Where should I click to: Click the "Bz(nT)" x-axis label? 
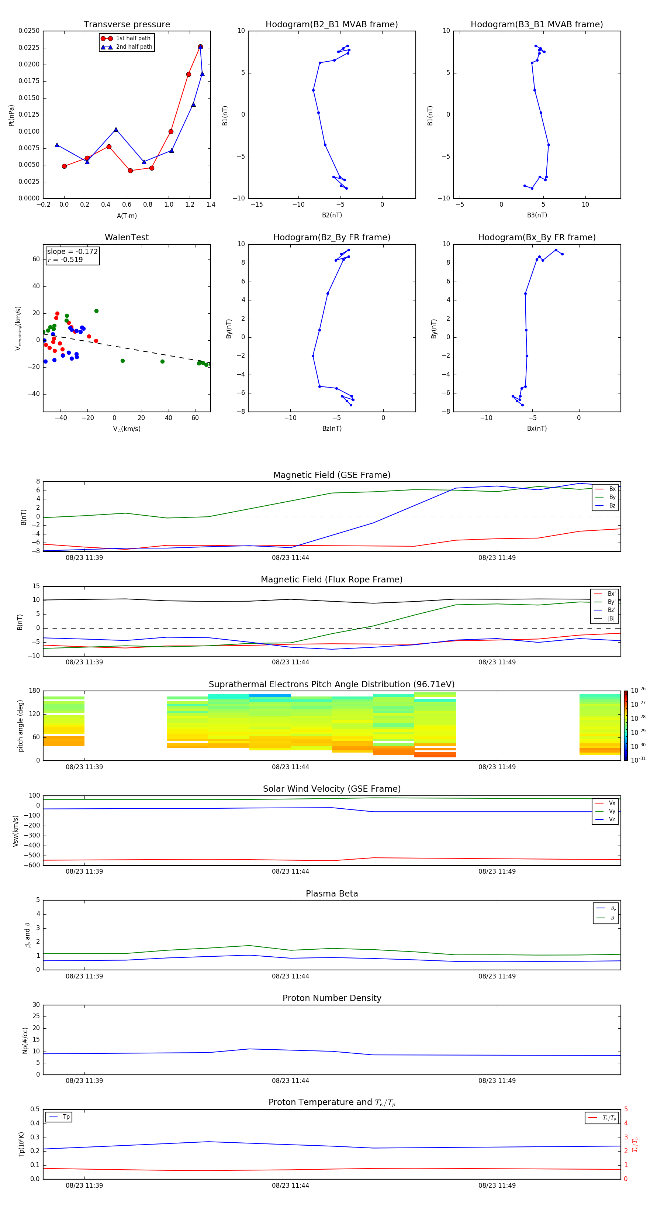click(332, 429)
